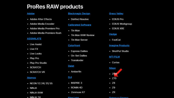The height and width of the screenshot is (98, 174).
Task: Select the ZR Nikon item
Action: 113,92
